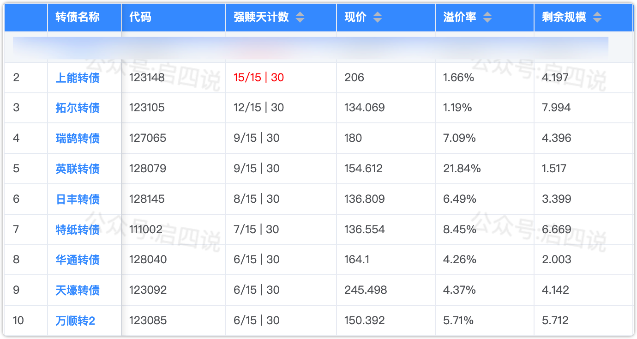Click 剩余规模 sort arrows icon
This screenshot has height=339, width=637.
pyautogui.click(x=597, y=18)
